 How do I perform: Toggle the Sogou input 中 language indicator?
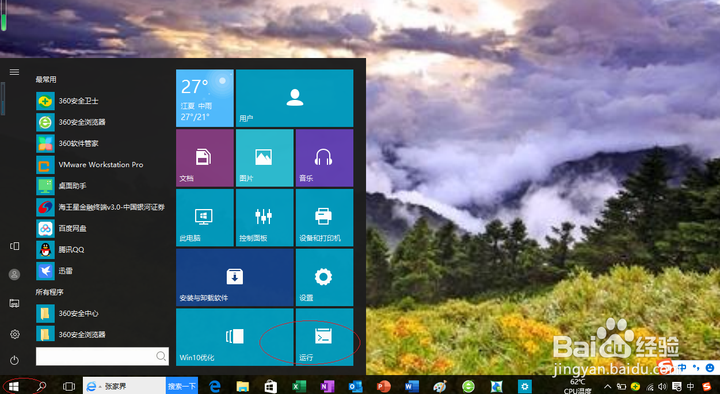(689, 387)
